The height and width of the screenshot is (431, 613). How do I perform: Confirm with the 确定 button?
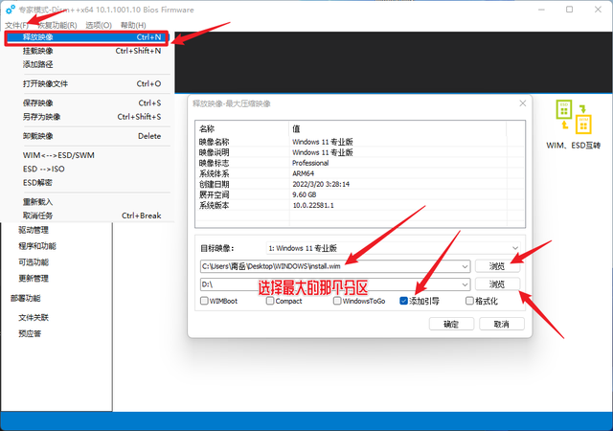451,324
